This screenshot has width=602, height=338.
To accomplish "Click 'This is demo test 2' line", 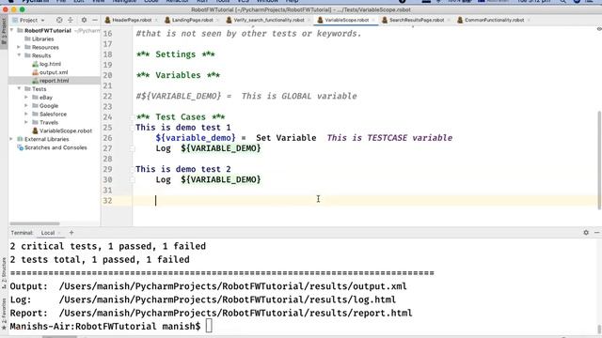I will point(183,169).
